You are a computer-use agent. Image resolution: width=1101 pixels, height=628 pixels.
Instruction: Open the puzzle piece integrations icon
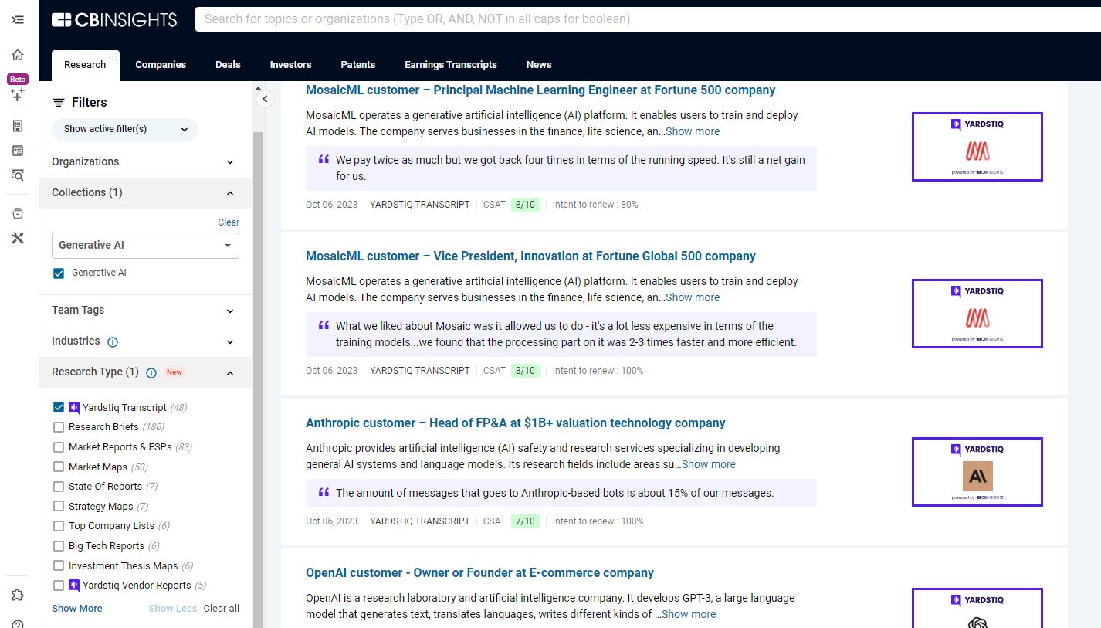(x=18, y=595)
